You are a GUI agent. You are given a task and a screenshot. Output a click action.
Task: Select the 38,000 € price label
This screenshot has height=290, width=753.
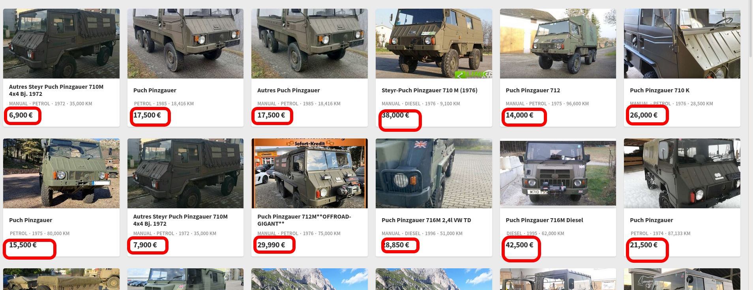click(x=395, y=115)
